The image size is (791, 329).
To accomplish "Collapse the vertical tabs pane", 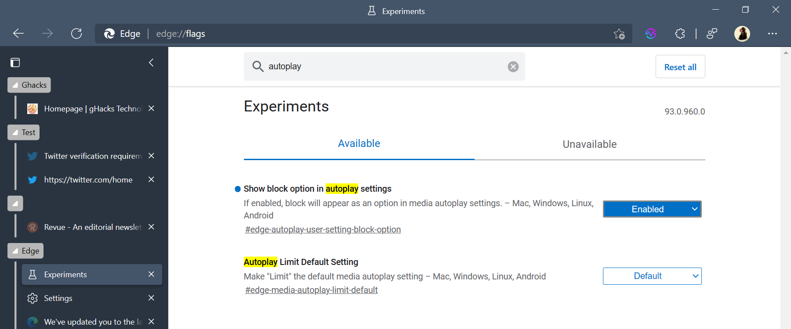I will pyautogui.click(x=151, y=63).
